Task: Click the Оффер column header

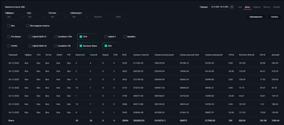Action: click(x=28, y=54)
